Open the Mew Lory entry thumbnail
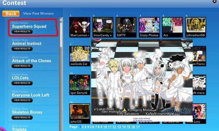 (199, 114)
